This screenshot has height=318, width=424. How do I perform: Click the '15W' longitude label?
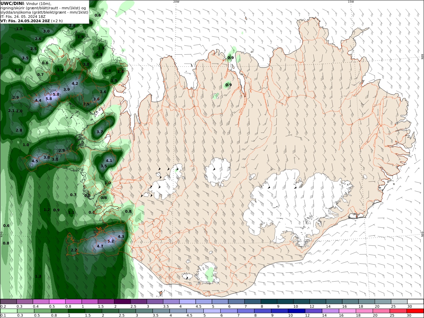[351, 2]
